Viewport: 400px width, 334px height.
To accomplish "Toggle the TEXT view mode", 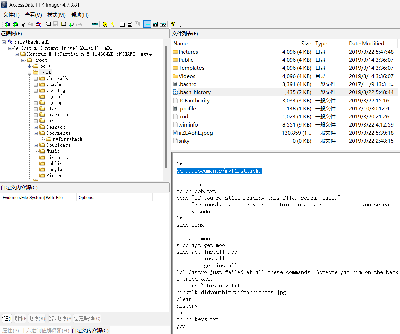I will click(x=155, y=24).
